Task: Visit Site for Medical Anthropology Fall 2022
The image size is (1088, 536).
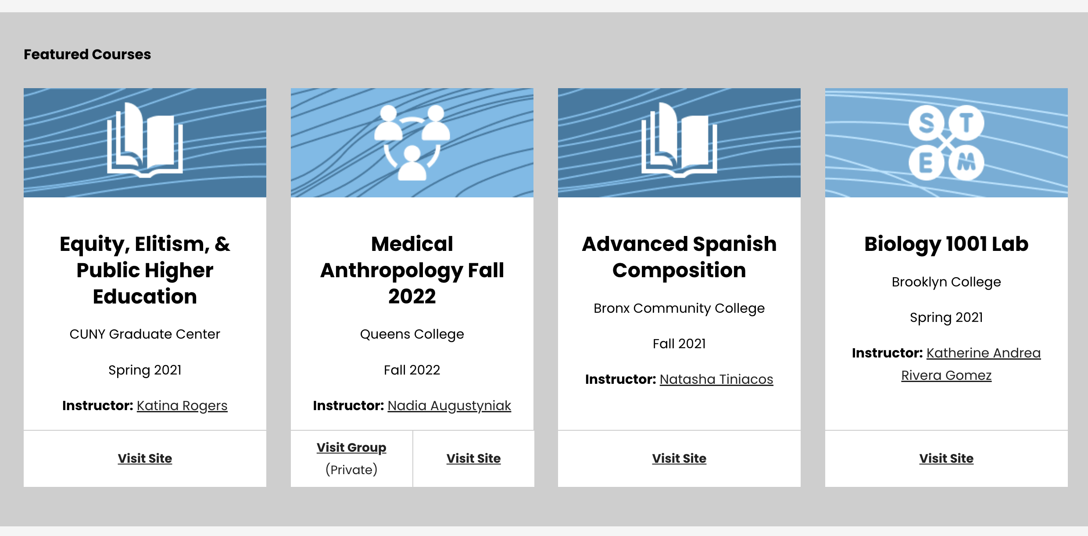Action: pos(473,458)
